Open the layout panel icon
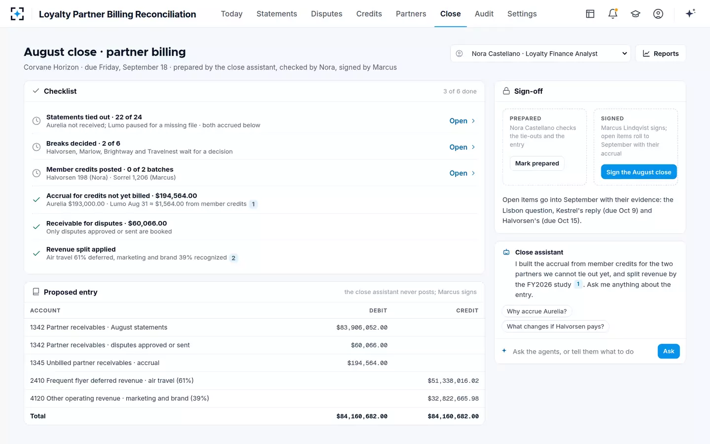Screen dimensions: 710x444 pyautogui.click(x=590, y=14)
